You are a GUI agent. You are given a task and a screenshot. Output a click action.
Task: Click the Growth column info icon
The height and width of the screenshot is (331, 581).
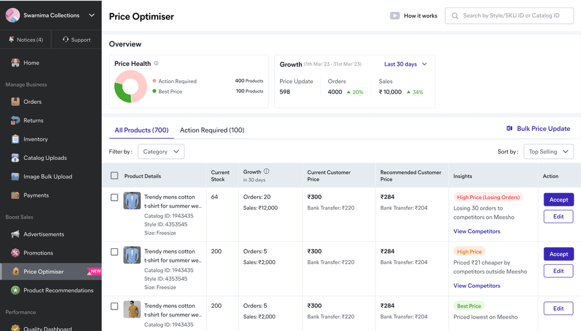tap(267, 171)
